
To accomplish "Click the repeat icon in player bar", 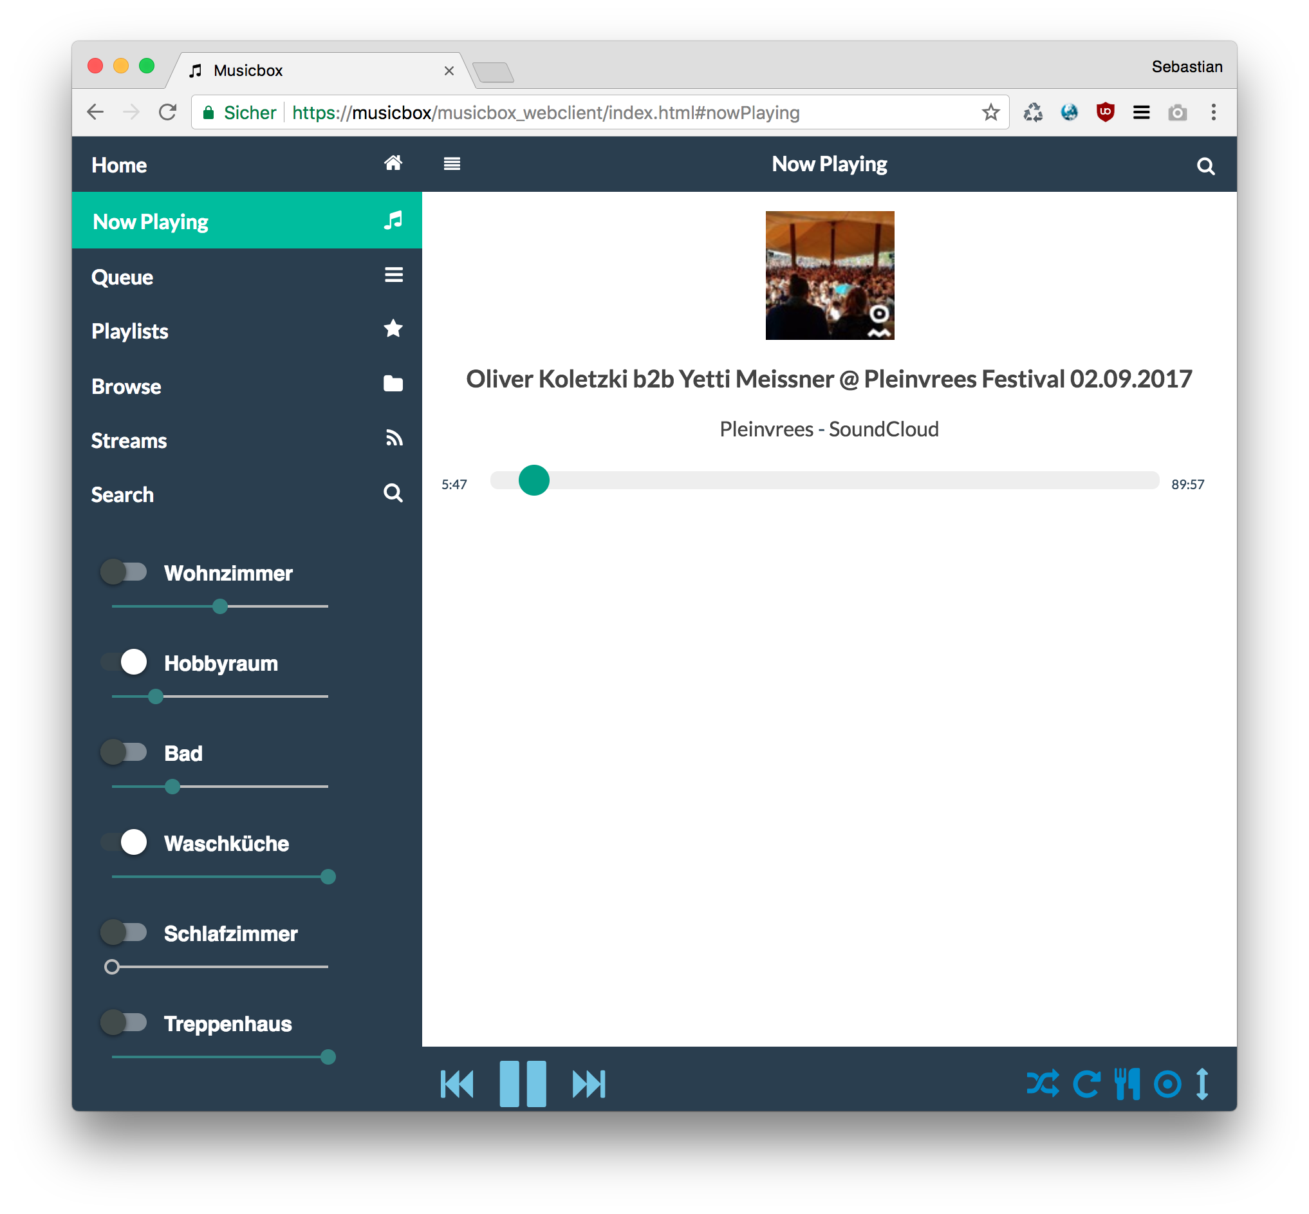I will point(1086,1083).
